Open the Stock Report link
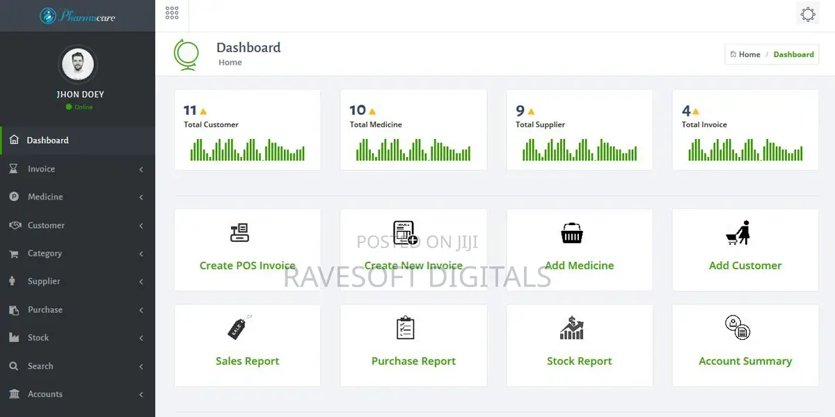 click(579, 361)
